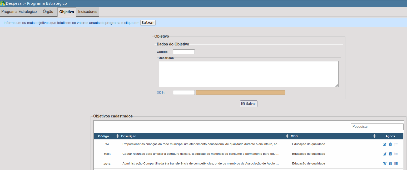
Task: Open list icon for objective 24
Action: click(x=396, y=144)
